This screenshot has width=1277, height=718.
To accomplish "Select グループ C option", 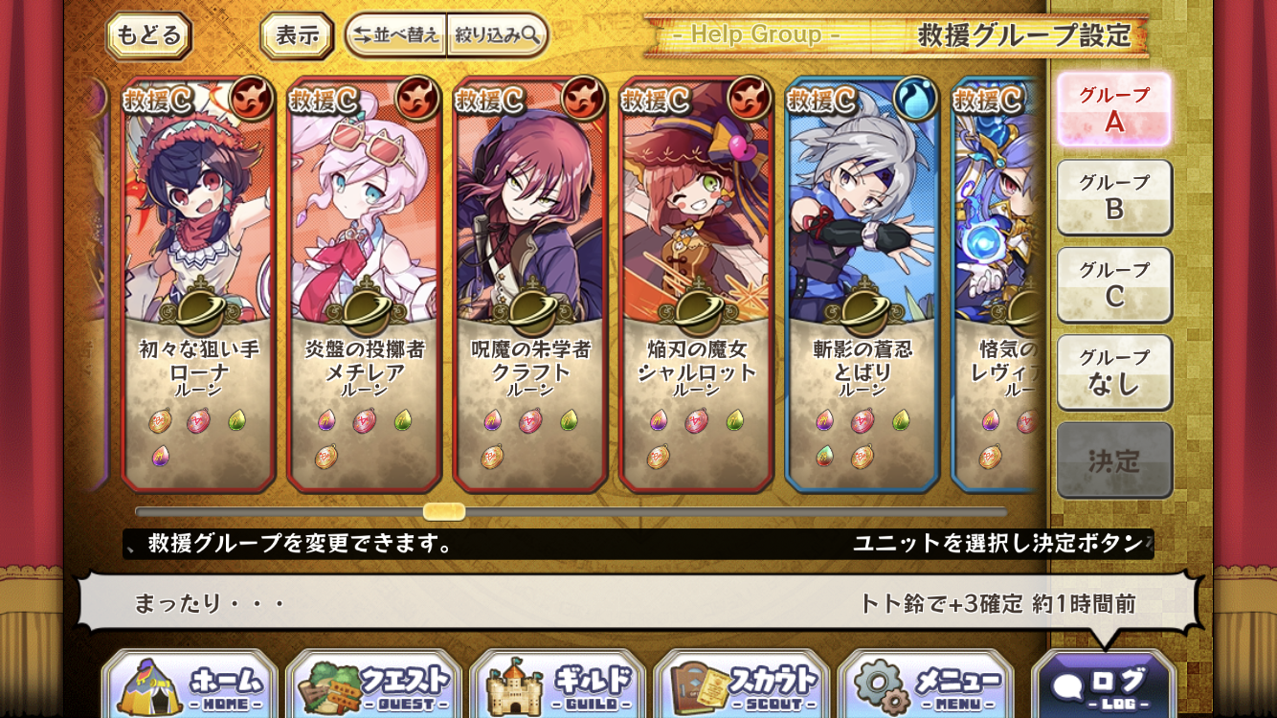I will click(x=1114, y=284).
